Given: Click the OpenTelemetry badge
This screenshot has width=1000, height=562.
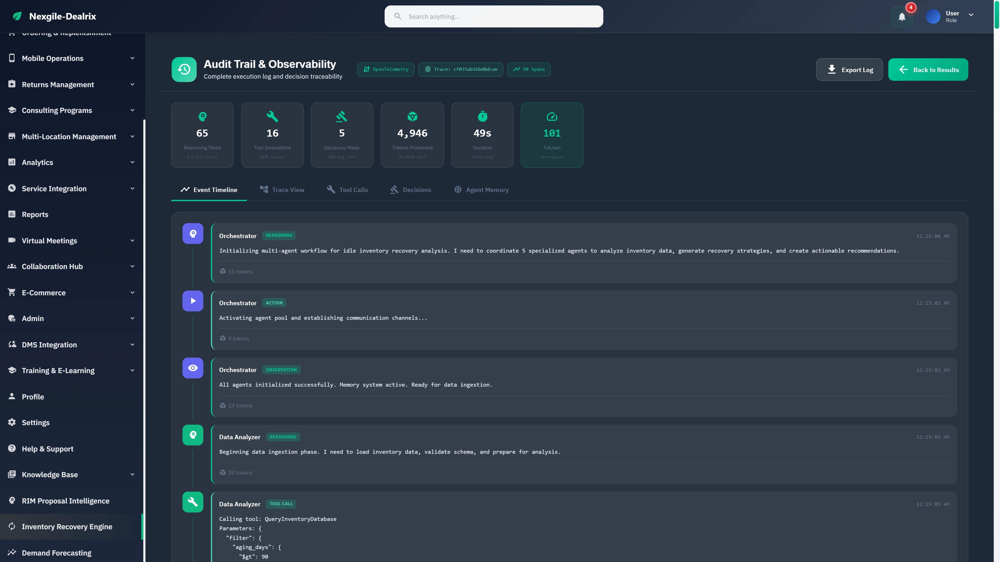Looking at the screenshot, I should 385,69.
